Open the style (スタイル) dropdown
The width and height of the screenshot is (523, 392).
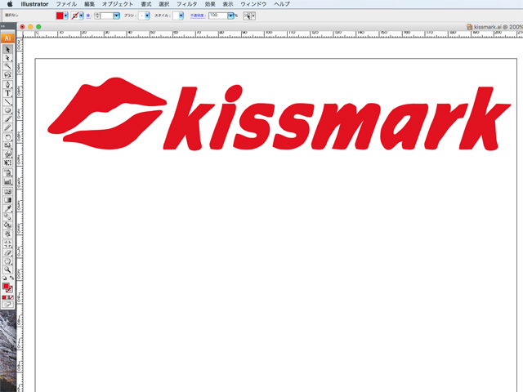(x=181, y=16)
